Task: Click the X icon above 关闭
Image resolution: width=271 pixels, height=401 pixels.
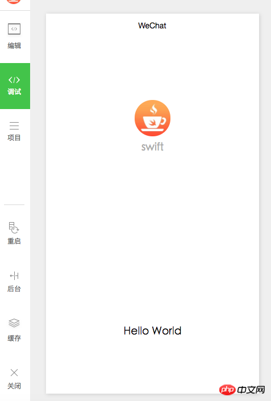Action: pyautogui.click(x=14, y=373)
